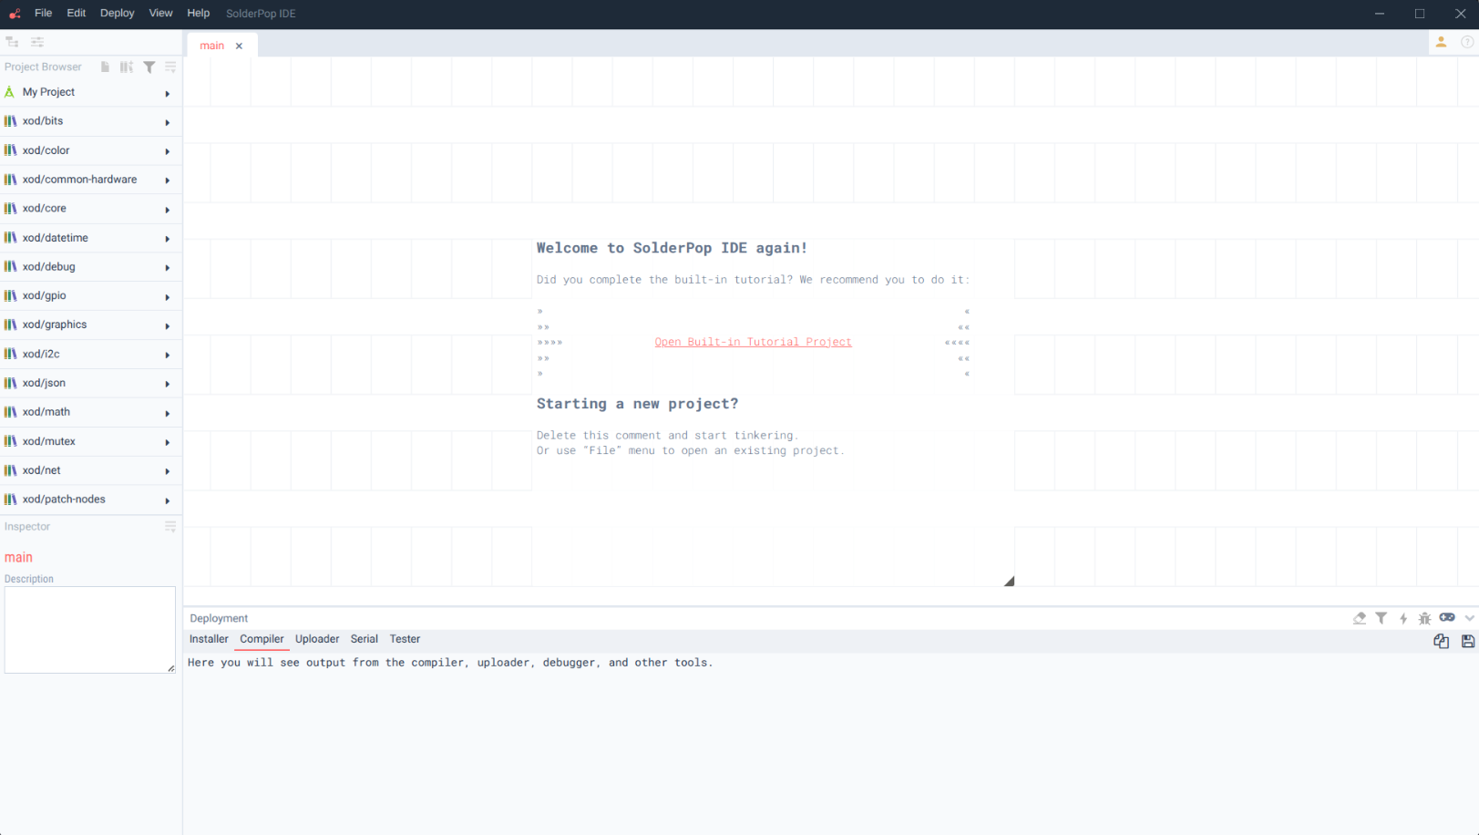The width and height of the screenshot is (1479, 835).
Task: Expand the xod/patch-nodes library
Action: (168, 500)
